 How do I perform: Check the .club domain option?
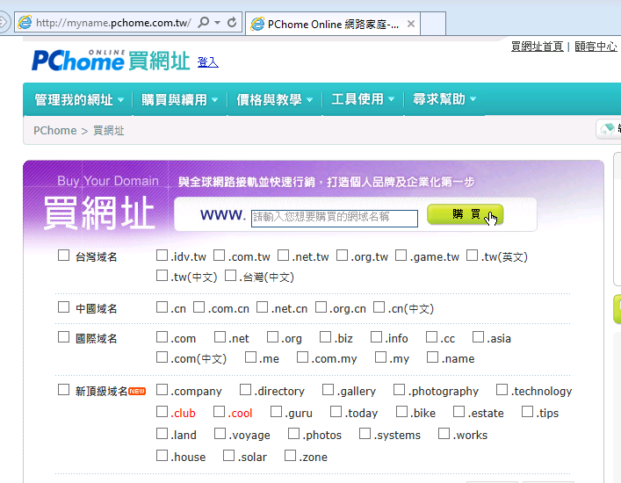click(162, 413)
